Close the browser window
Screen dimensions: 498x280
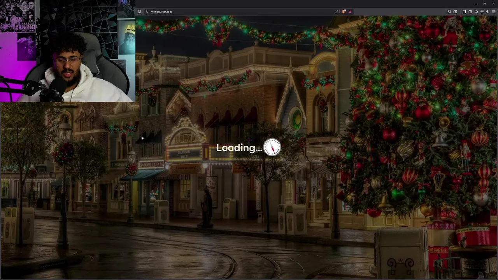coord(494,4)
